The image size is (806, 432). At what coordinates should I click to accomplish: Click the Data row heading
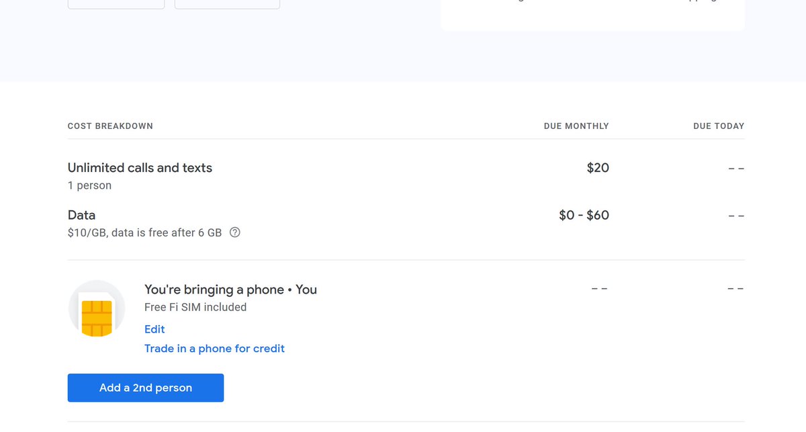81,215
